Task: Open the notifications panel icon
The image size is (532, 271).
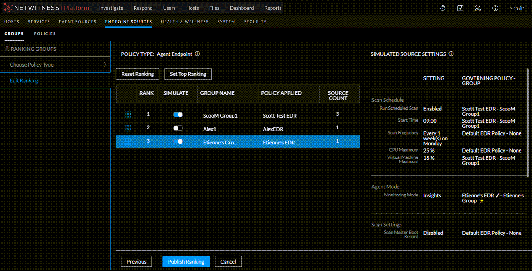Action: pos(460,8)
